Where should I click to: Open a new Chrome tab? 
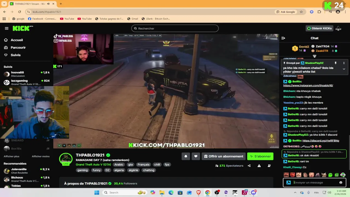[61, 4]
